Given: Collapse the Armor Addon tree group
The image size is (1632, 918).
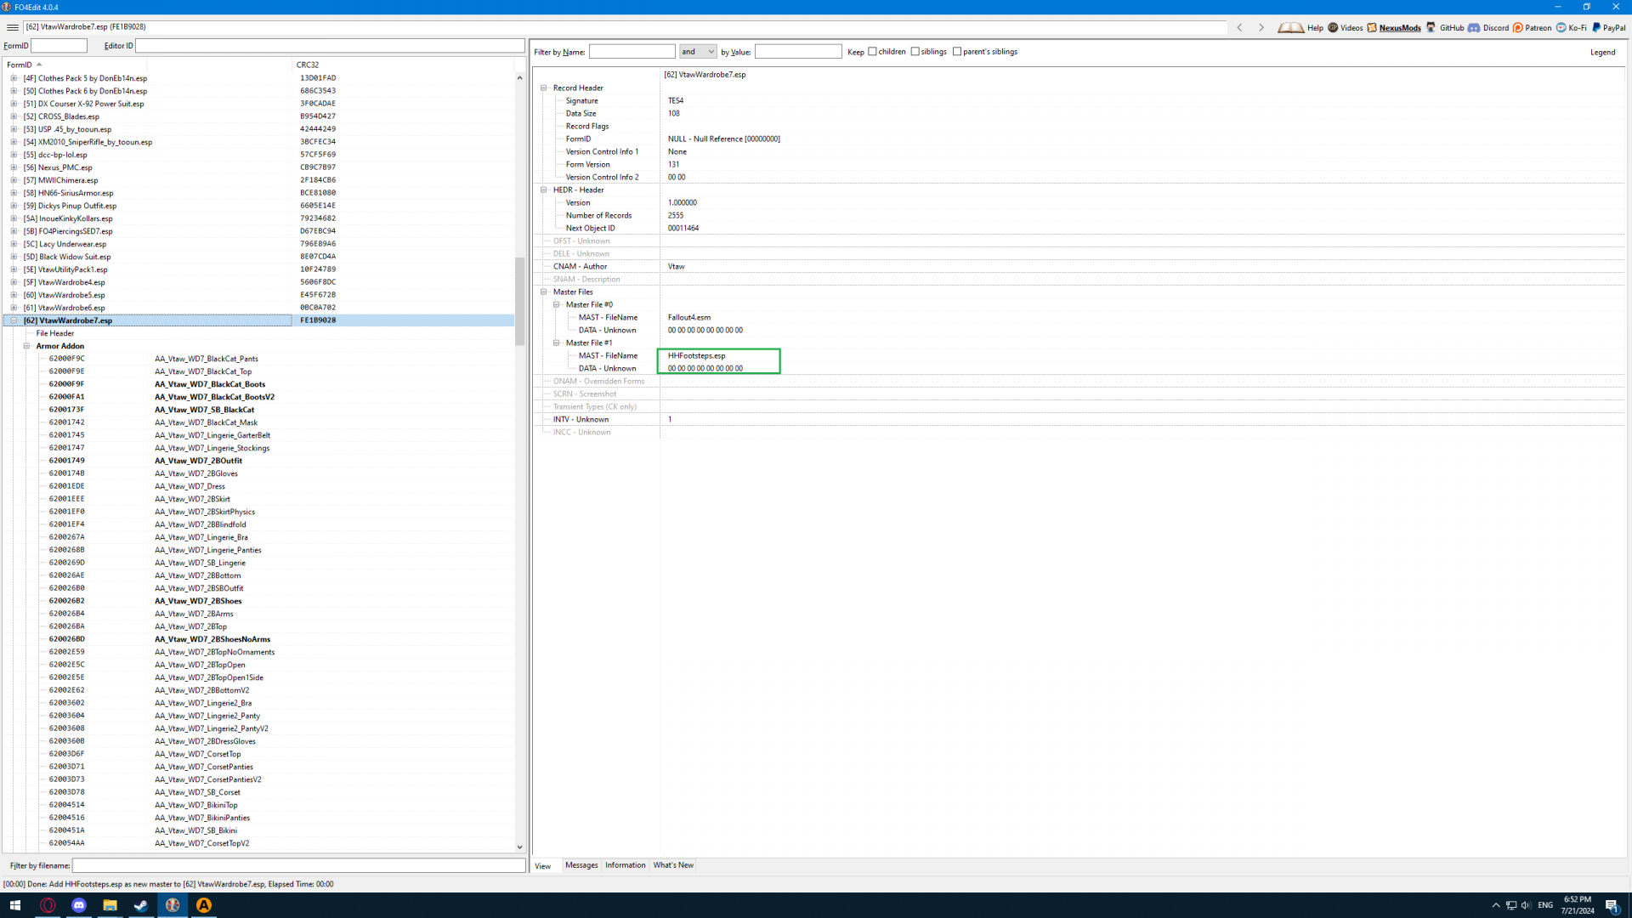Looking at the screenshot, I should click(x=26, y=346).
